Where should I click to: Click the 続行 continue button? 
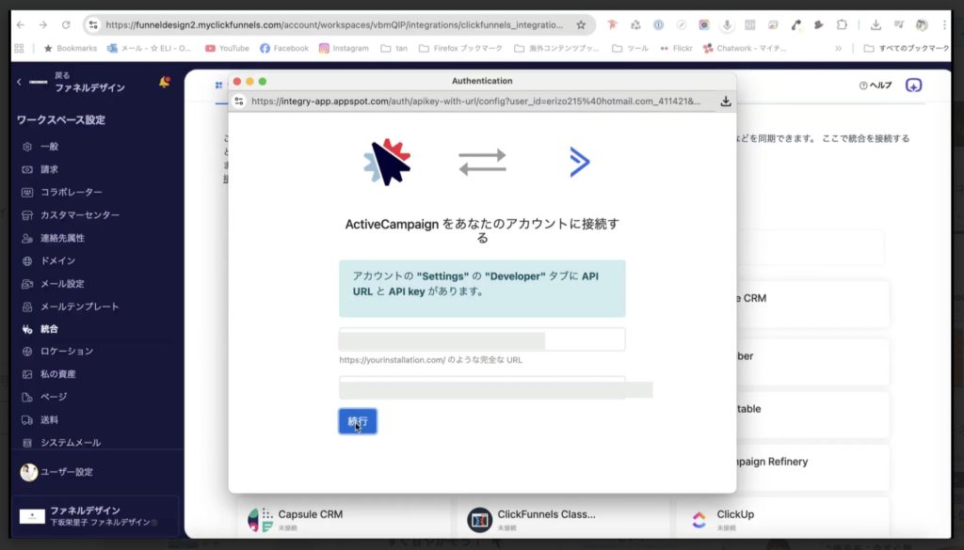coord(357,420)
